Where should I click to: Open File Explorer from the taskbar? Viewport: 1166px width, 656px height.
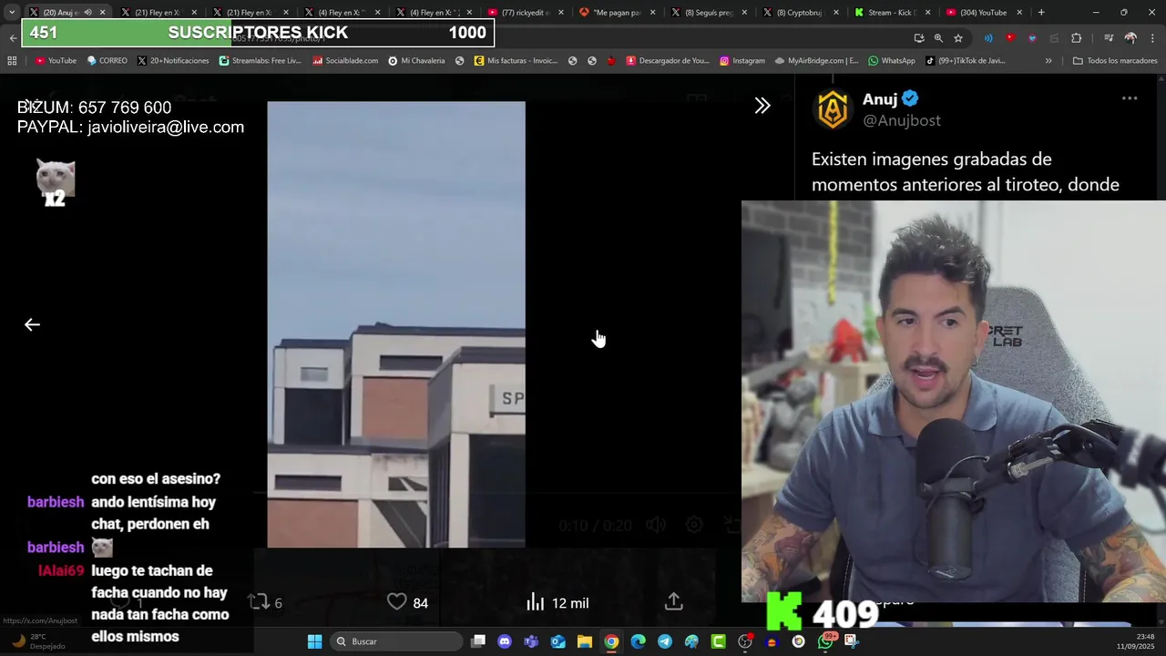pyautogui.click(x=585, y=641)
